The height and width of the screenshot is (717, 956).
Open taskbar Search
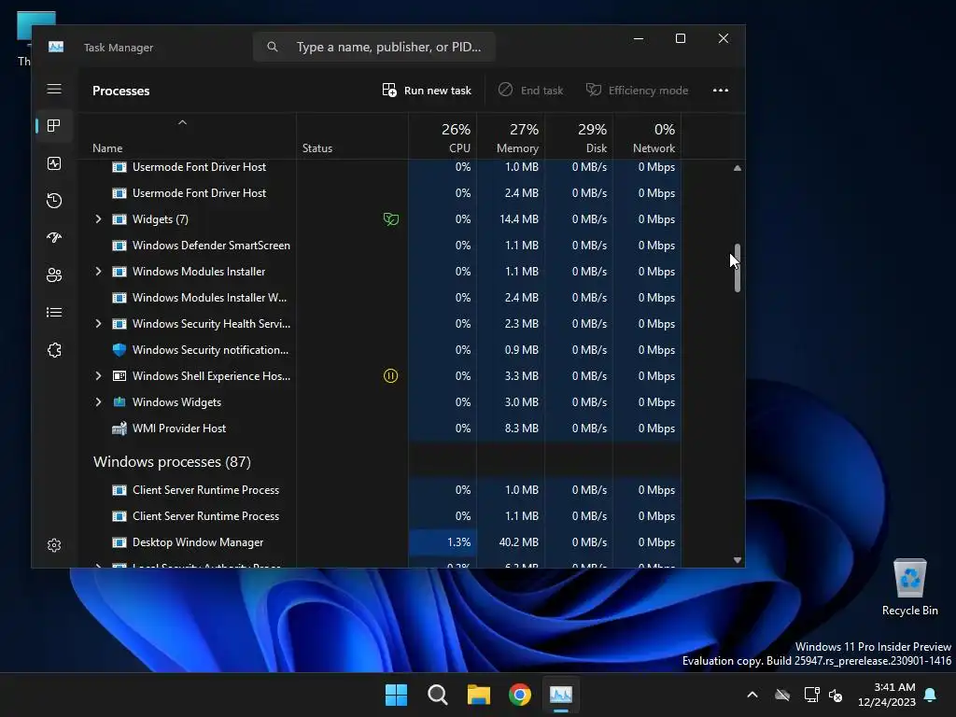(x=437, y=695)
